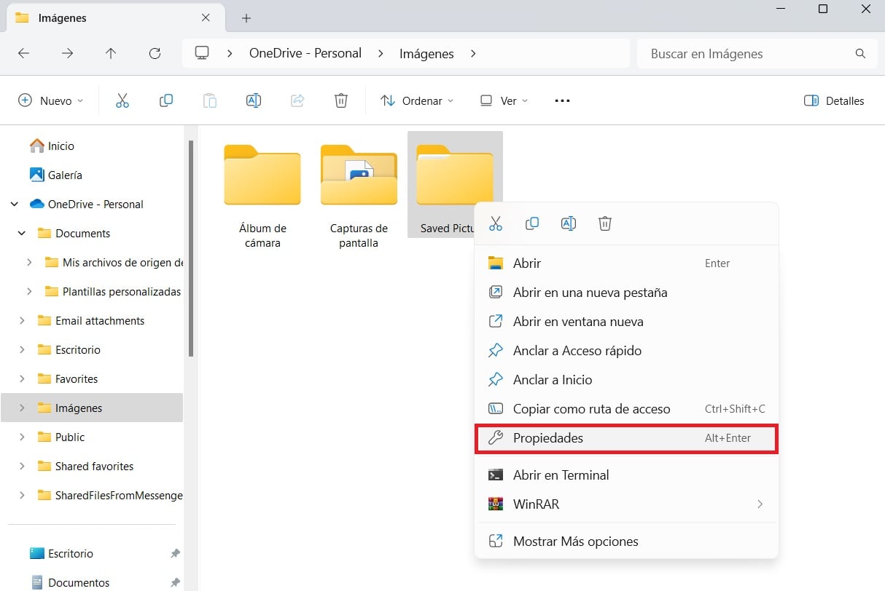This screenshot has height=591, width=885.
Task: Click the Rename icon in the context menu
Action: click(569, 223)
